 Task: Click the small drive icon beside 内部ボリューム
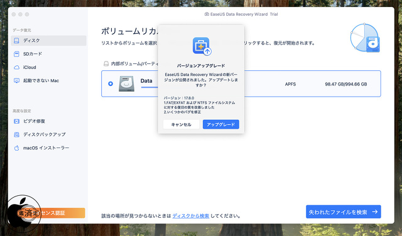point(106,63)
